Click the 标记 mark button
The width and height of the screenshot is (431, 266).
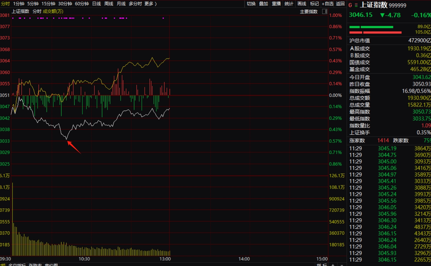pos(314,4)
